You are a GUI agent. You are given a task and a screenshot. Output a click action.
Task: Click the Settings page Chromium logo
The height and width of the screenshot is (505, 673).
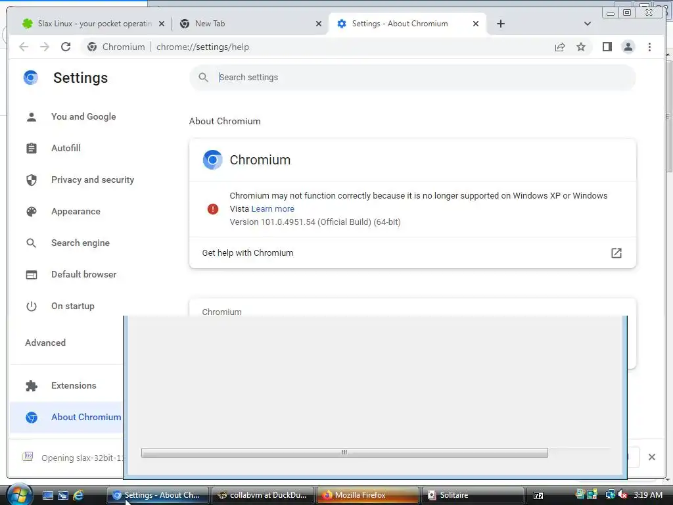coord(30,78)
